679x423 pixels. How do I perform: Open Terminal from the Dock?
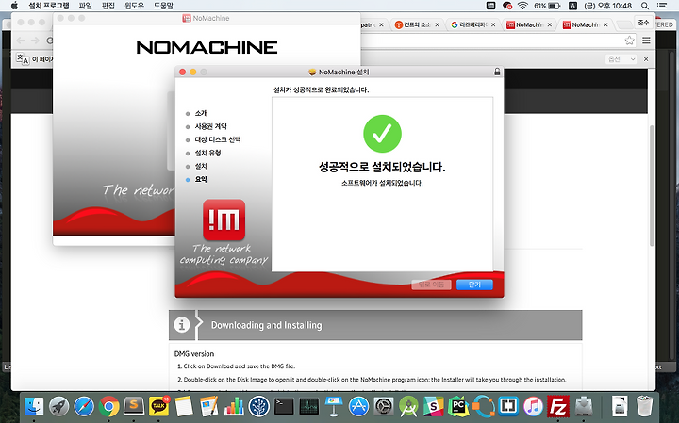tap(284, 407)
